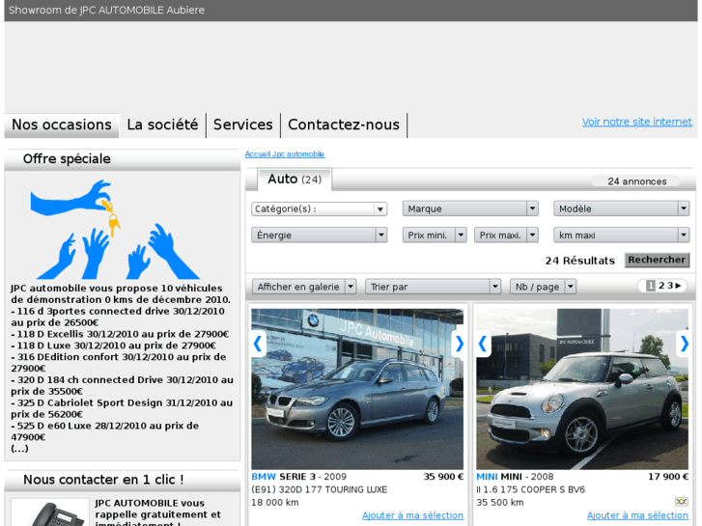Click the blue hands keys offer image
The image size is (702, 526).
(115, 229)
